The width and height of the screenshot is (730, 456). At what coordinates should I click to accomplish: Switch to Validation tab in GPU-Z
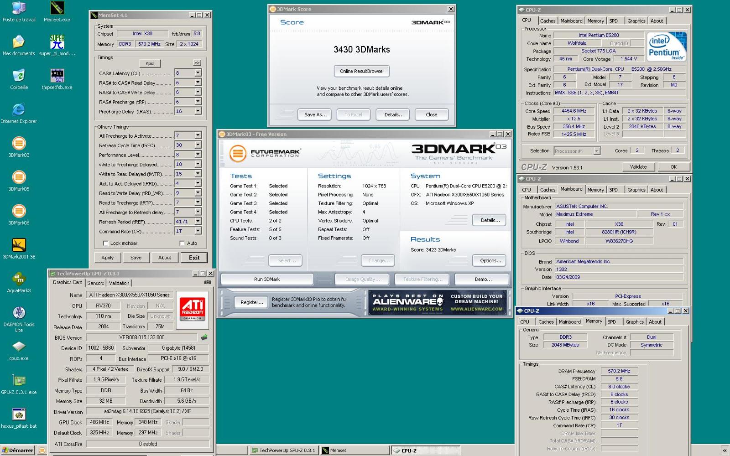119,283
